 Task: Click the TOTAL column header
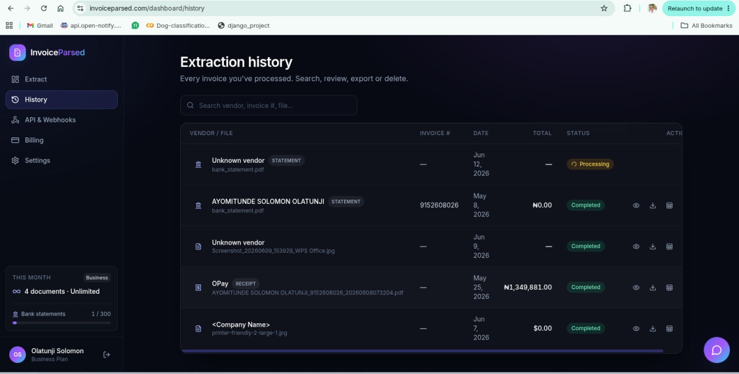(x=542, y=133)
